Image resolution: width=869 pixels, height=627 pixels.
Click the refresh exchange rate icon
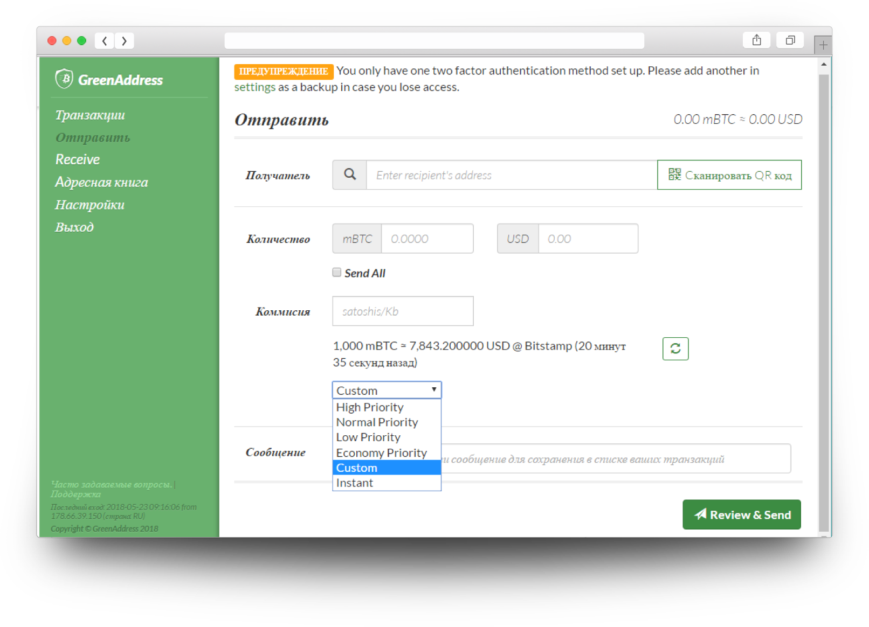click(x=675, y=349)
